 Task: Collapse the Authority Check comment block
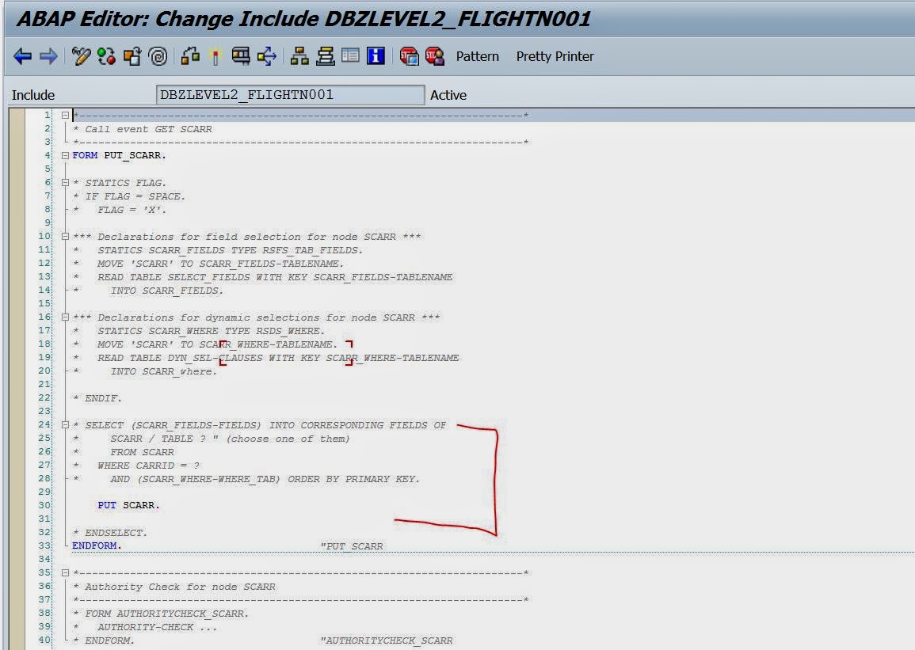[65, 574]
